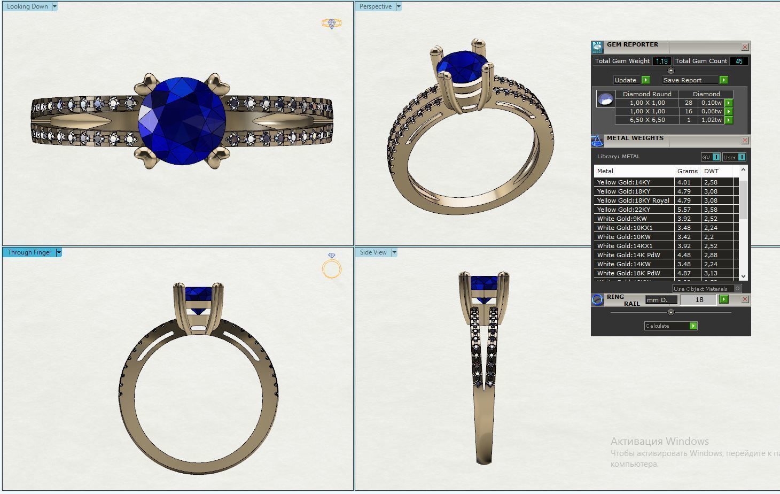Close the Ring Rail panel

click(x=745, y=299)
